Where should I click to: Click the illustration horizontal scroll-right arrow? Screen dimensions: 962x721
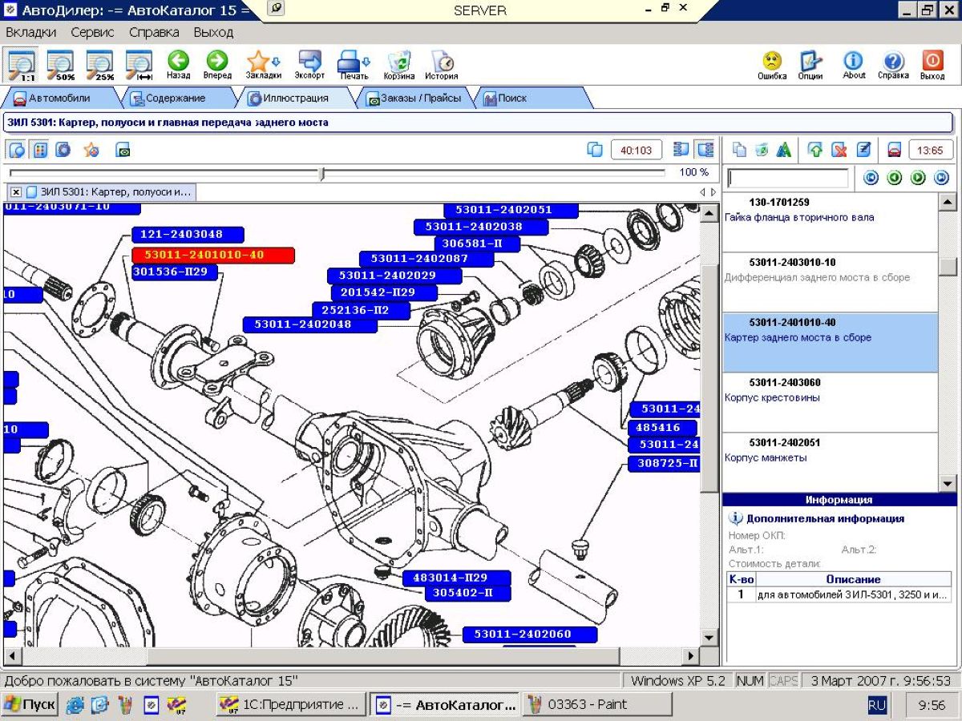[x=691, y=655]
